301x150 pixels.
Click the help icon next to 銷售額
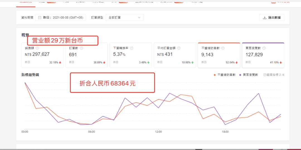[x=37, y=48]
